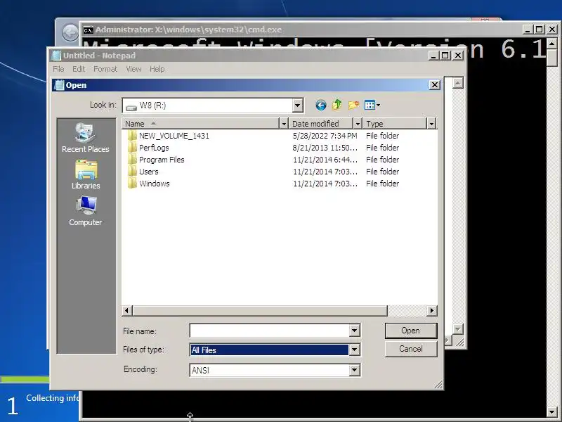
Task: Open Notepad File menu
Action: [x=58, y=69]
